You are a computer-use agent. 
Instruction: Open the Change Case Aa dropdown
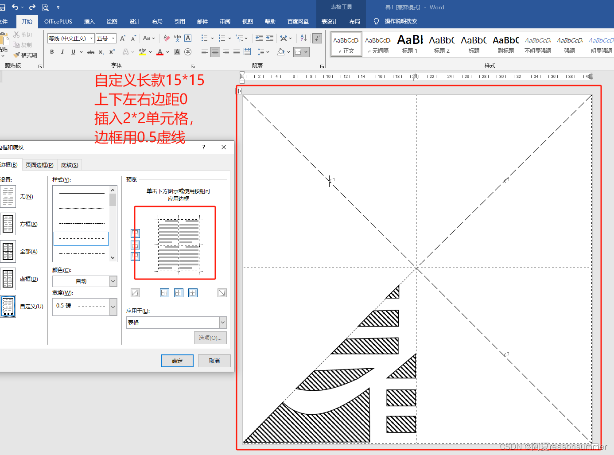(x=149, y=38)
